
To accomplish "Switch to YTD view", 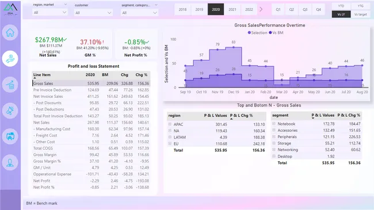I will coord(341,6).
